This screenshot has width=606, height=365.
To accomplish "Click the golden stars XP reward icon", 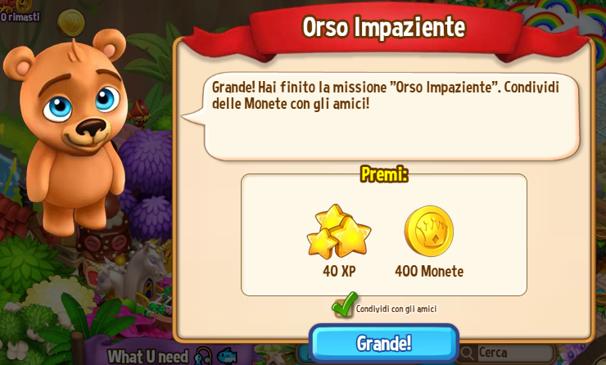I will tap(338, 231).
